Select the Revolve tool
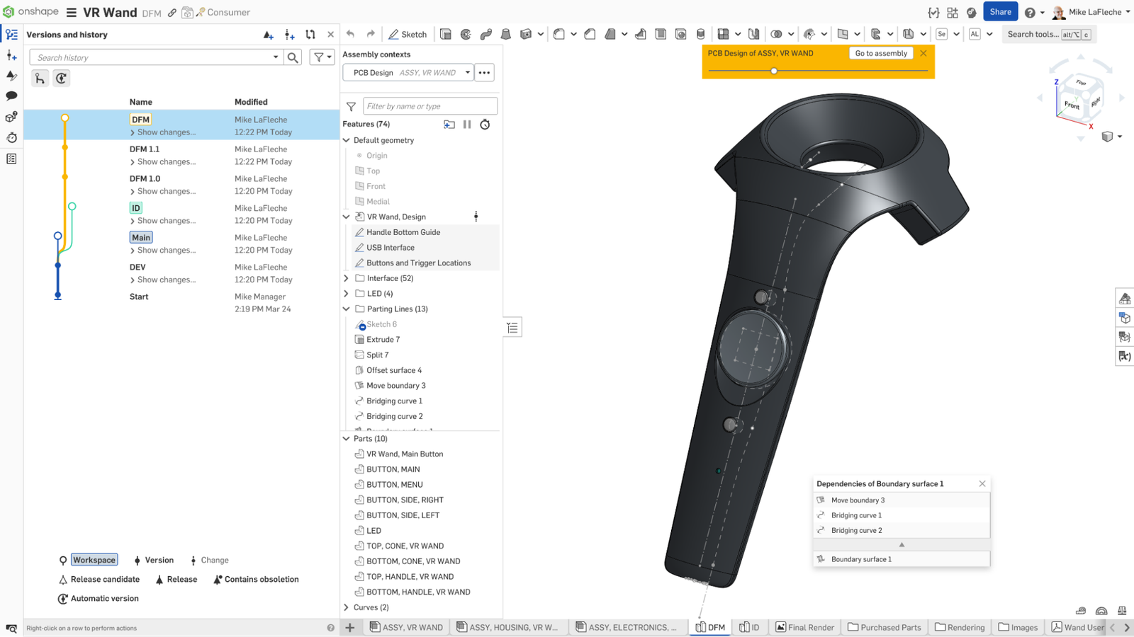Image resolution: width=1134 pixels, height=637 pixels. click(466, 33)
